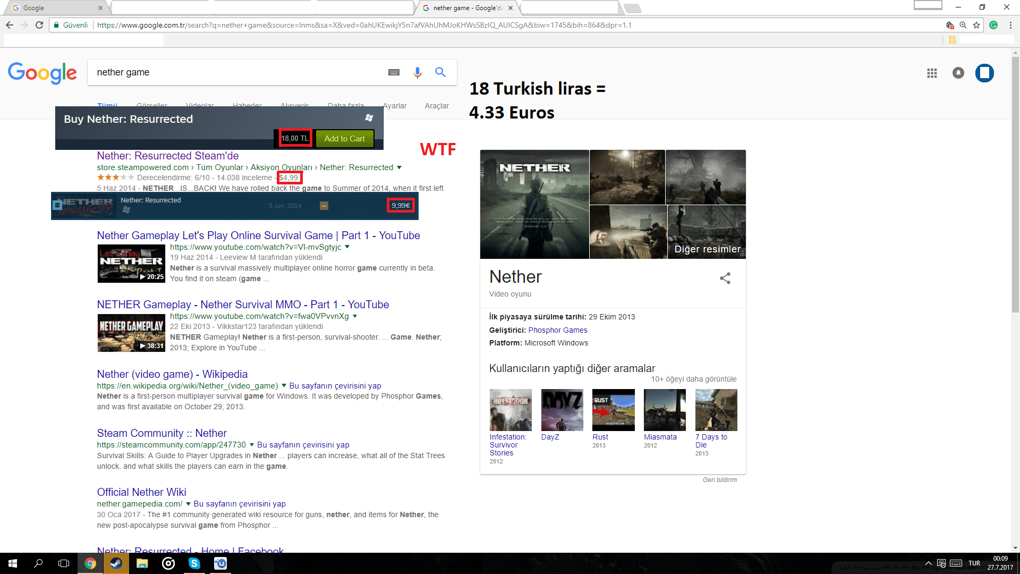Click the 'nether game' search input field
Screen dimensions: 1020x574
236,72
